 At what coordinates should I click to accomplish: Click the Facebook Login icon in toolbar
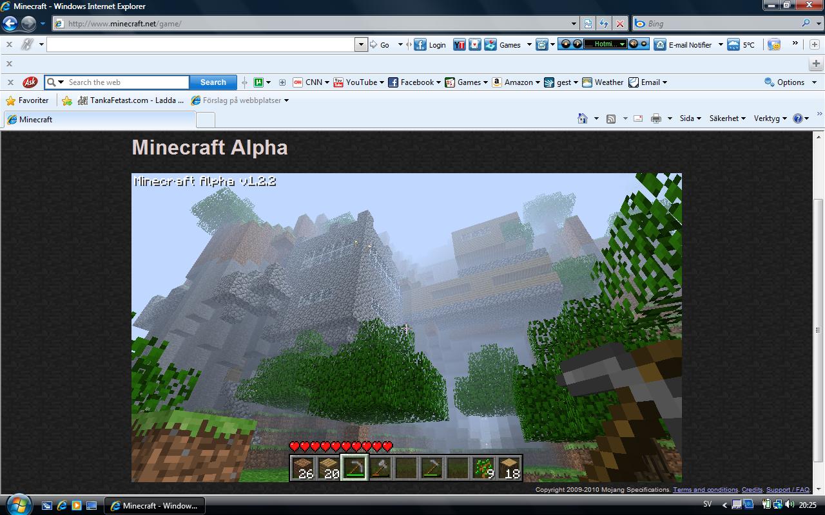click(x=420, y=44)
